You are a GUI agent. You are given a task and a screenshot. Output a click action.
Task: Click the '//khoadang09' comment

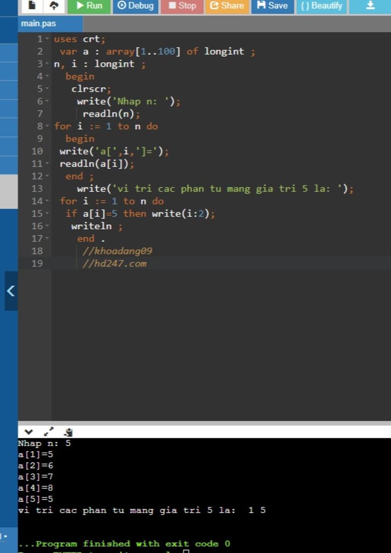(x=117, y=251)
